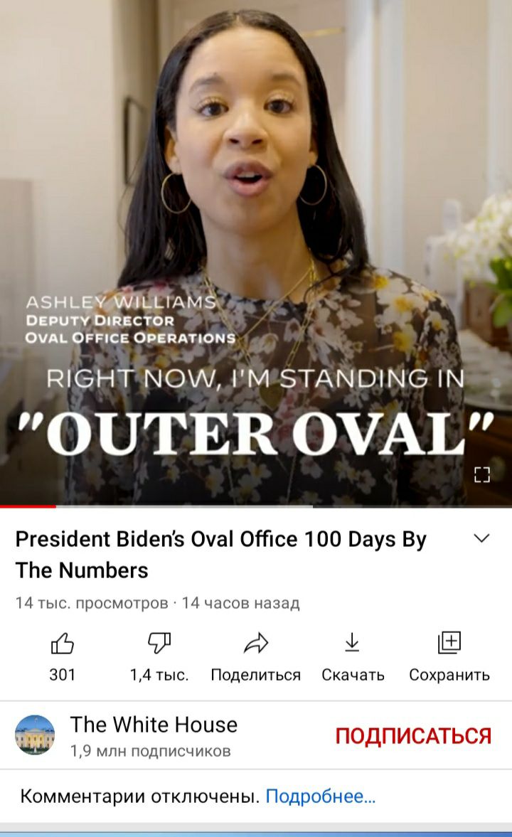Tap the share arrow icon
512x837 pixels.
[x=256, y=644]
